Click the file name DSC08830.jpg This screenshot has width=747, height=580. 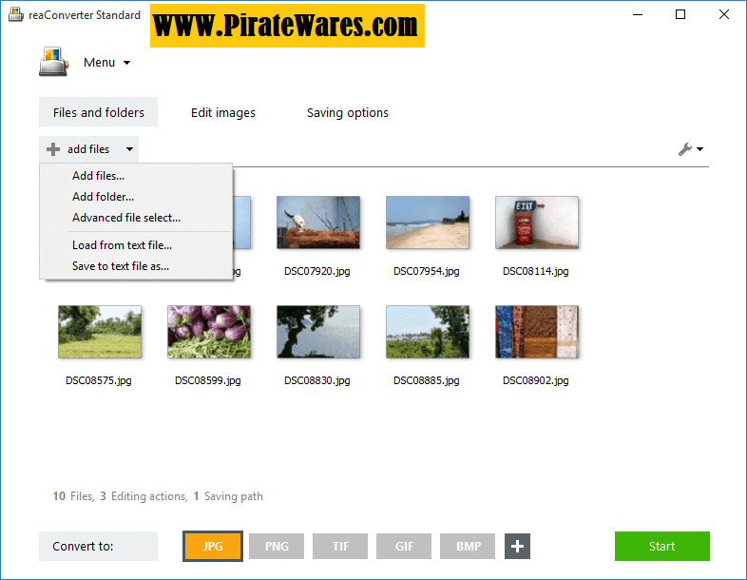317,380
